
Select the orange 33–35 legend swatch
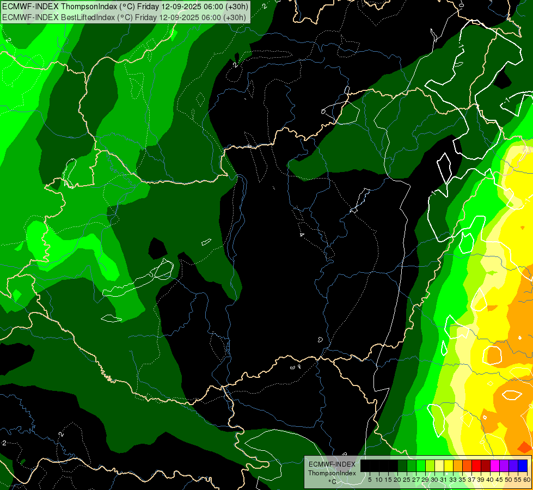[458, 465]
